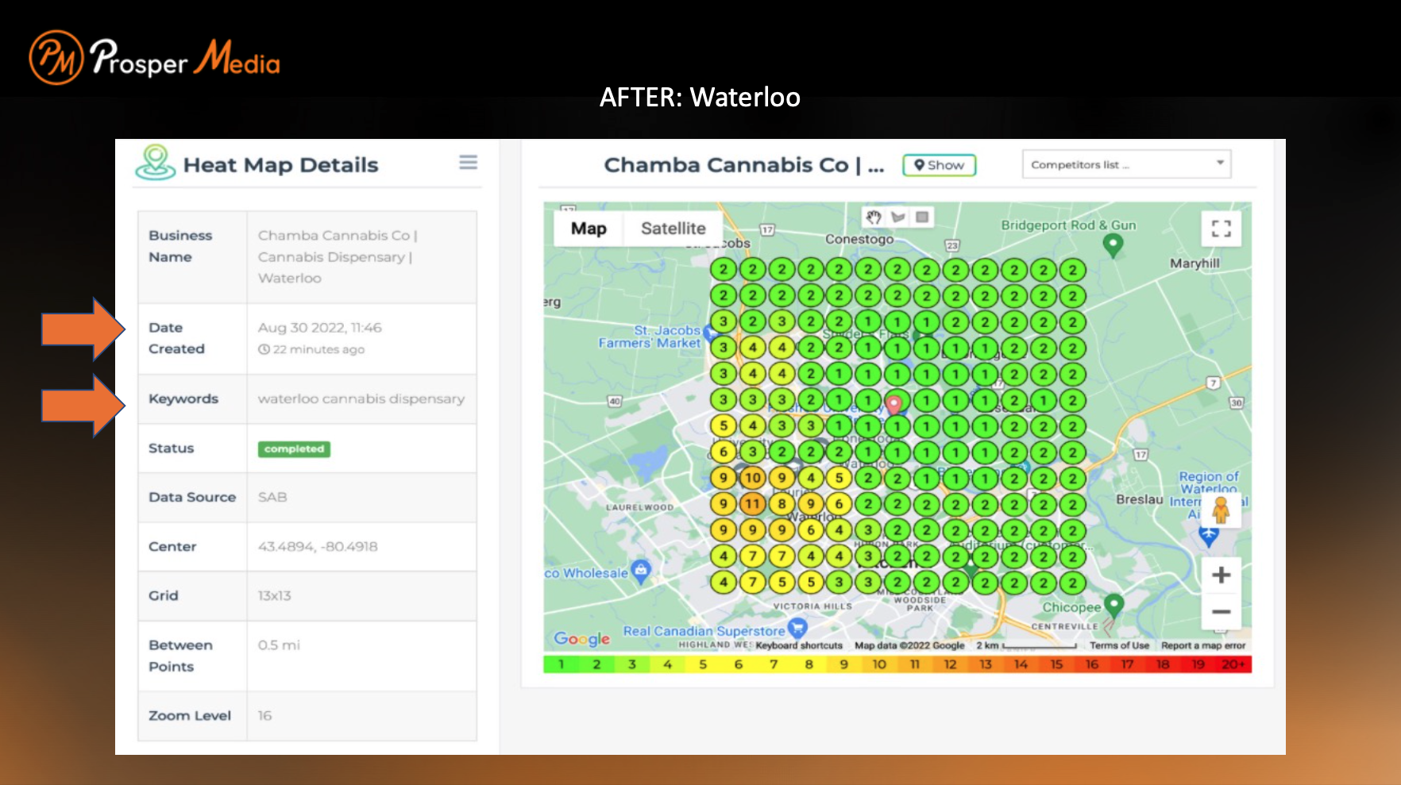Click legend color swatch labeled 20+

(x=1233, y=664)
